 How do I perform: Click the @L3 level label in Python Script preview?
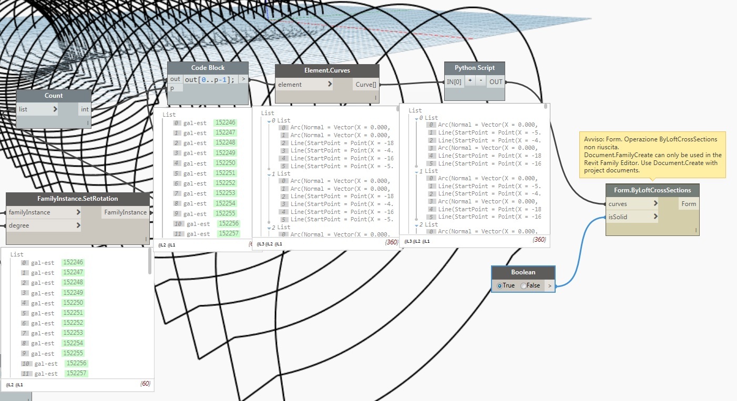(x=408, y=241)
